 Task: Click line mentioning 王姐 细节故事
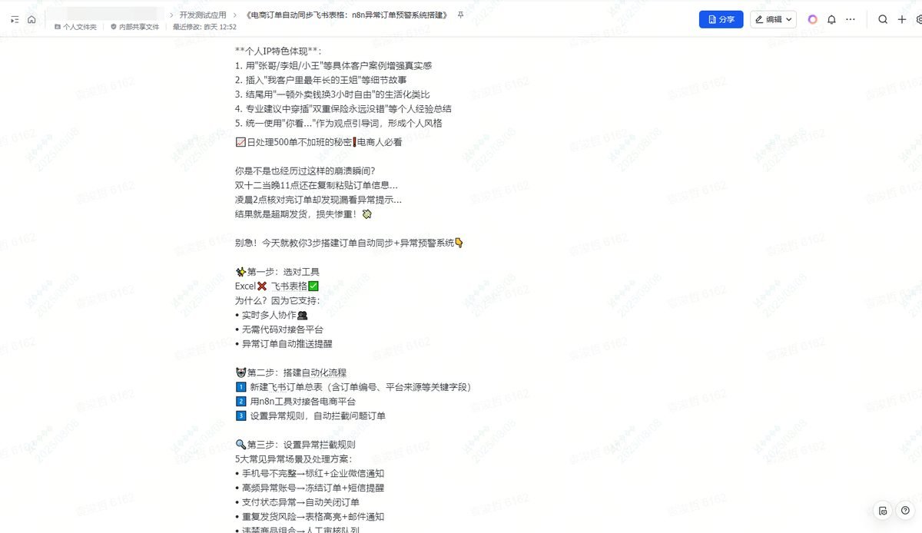pos(320,80)
